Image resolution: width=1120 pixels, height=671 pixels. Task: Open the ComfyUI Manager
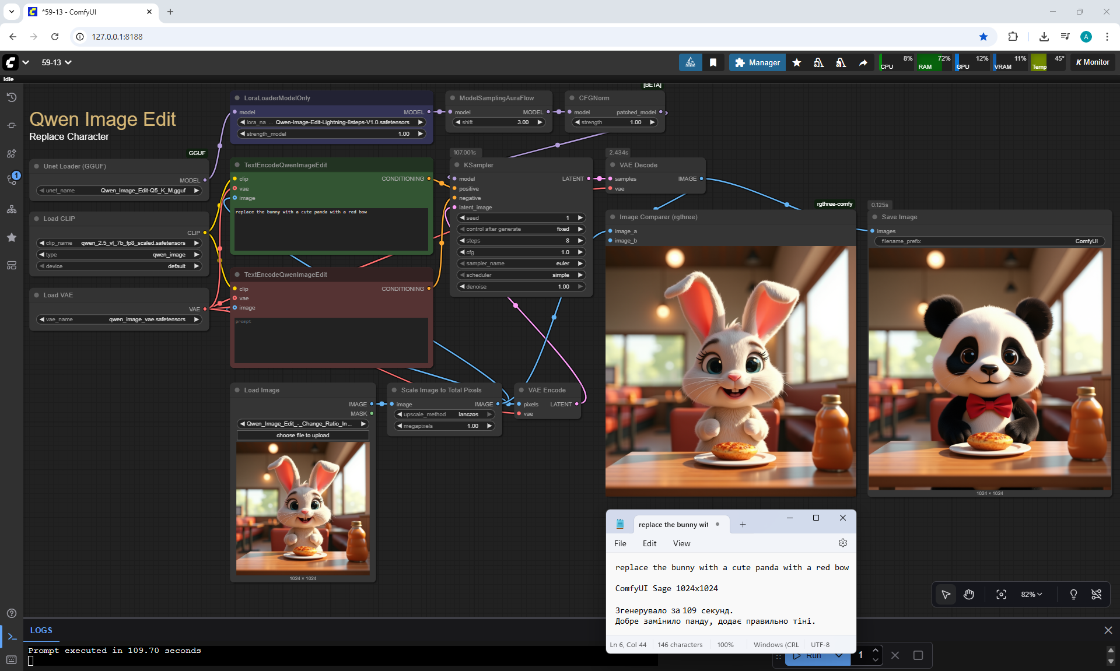pos(757,62)
